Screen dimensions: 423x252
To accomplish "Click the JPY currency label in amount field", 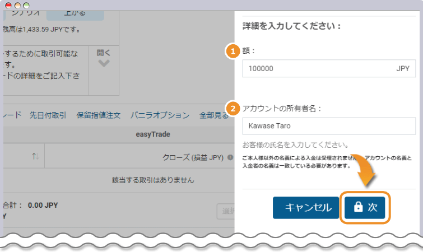I will pyautogui.click(x=403, y=68).
